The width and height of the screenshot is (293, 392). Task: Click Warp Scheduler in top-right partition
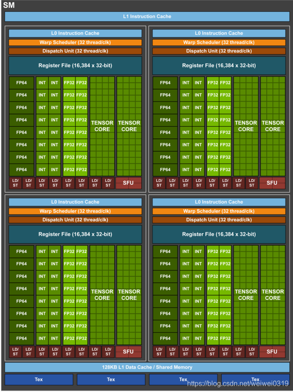pyautogui.click(x=219, y=43)
